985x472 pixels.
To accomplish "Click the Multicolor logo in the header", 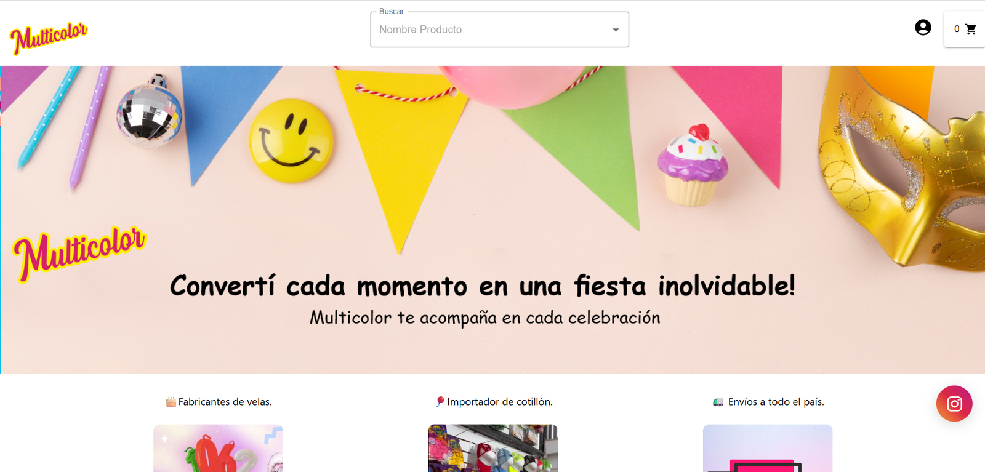I will tap(49, 38).
